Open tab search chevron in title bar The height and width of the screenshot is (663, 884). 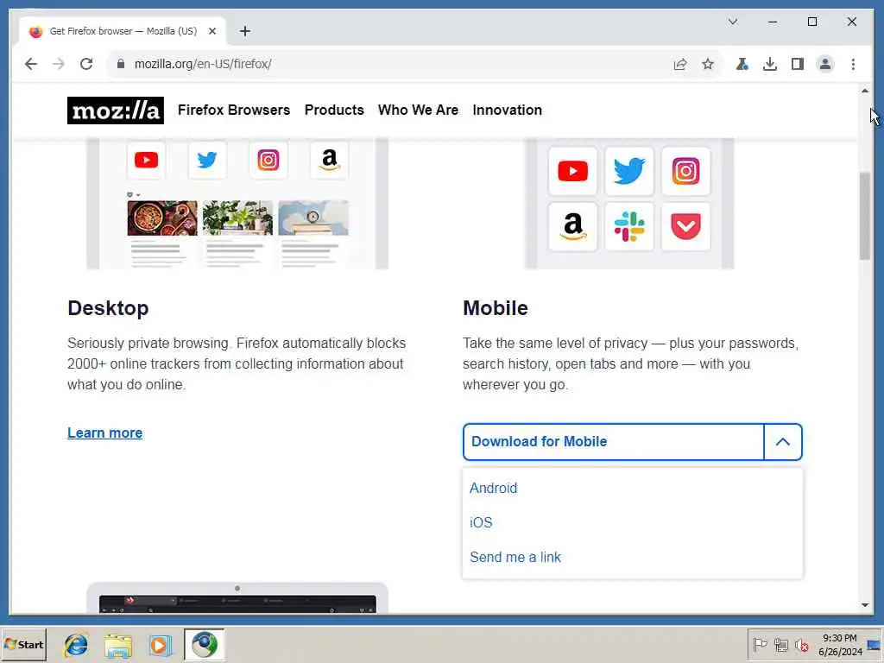tap(732, 22)
